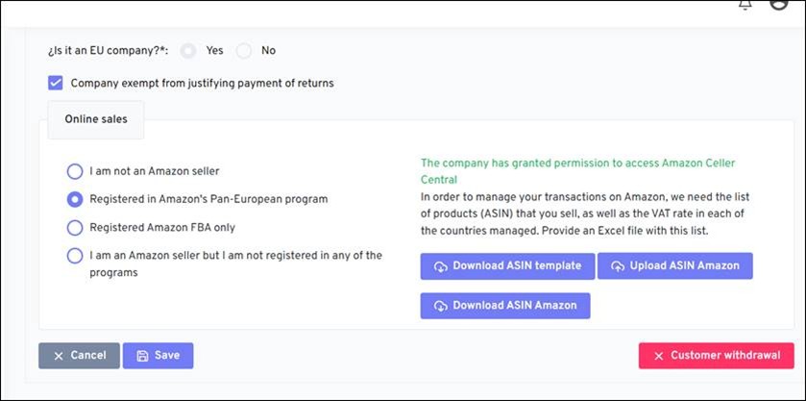This screenshot has width=806, height=401.
Task: Select Registered Amazon FBA only option
Action: pos(75,228)
